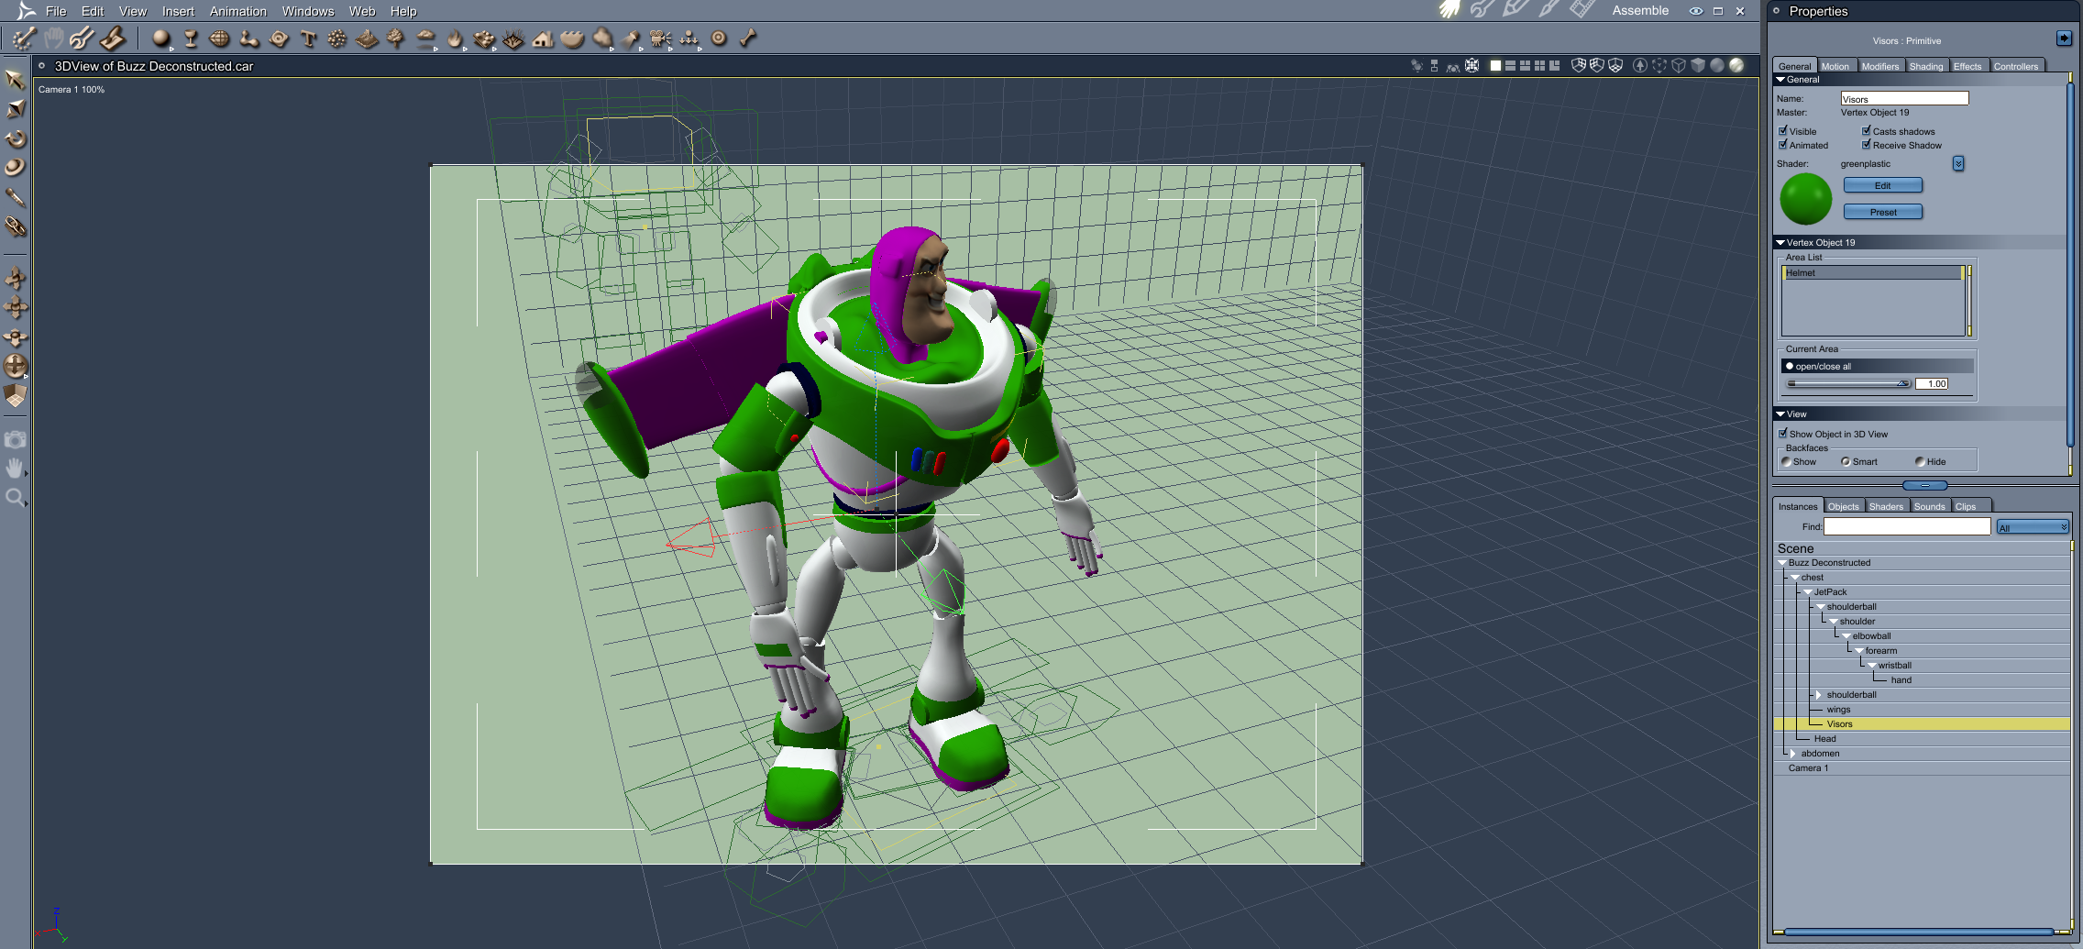This screenshot has height=949, width=2083.
Task: Collapse the JetPack tree node
Action: point(1808,592)
